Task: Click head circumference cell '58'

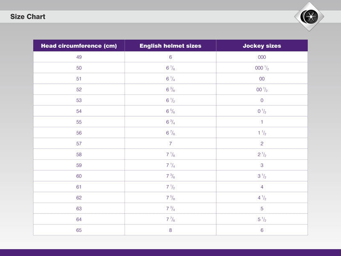Action: [x=79, y=154]
